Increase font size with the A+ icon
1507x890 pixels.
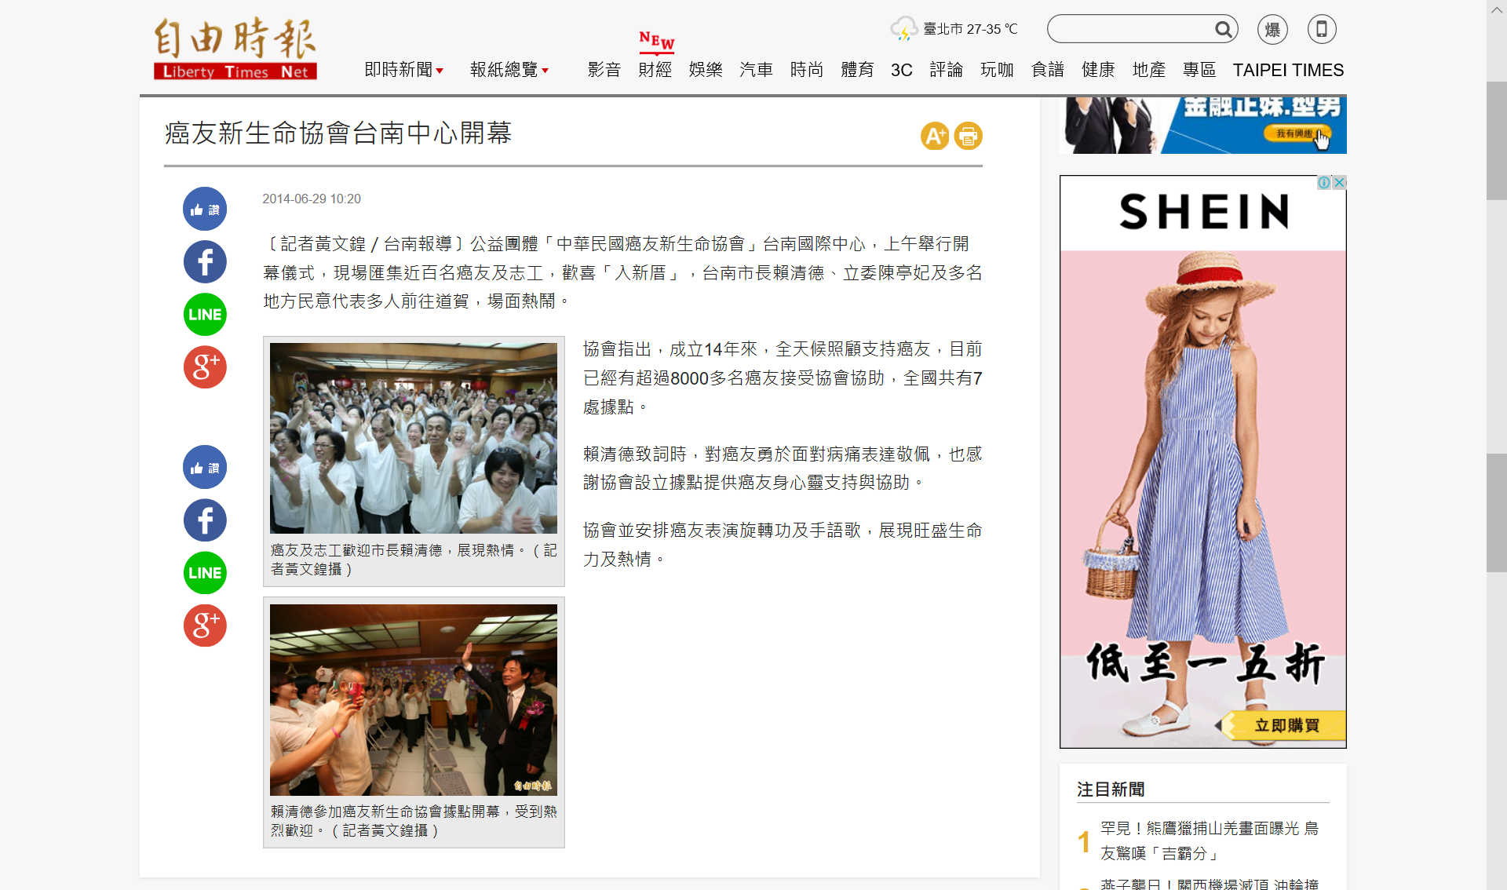point(935,136)
